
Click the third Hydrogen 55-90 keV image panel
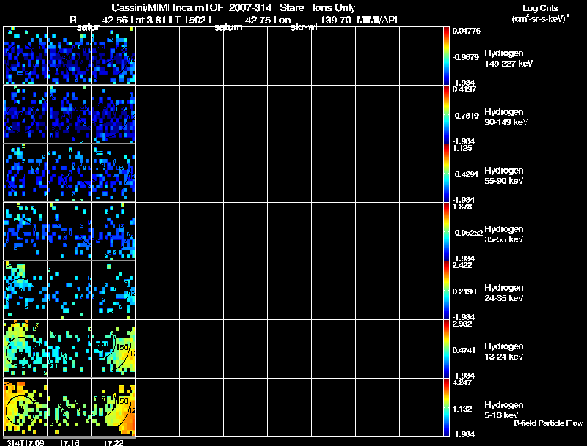pyautogui.click(x=114, y=173)
